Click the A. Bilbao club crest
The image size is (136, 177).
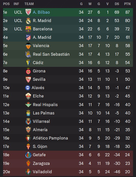[x=28, y=12]
